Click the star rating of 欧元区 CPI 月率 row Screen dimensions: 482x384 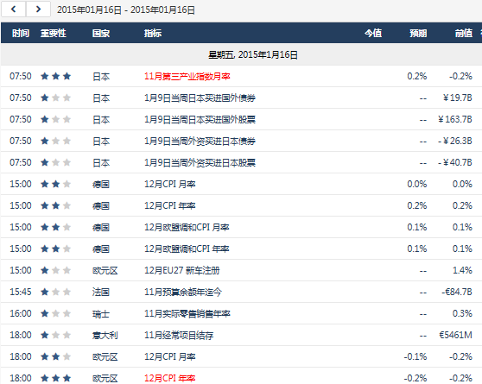[55, 356]
